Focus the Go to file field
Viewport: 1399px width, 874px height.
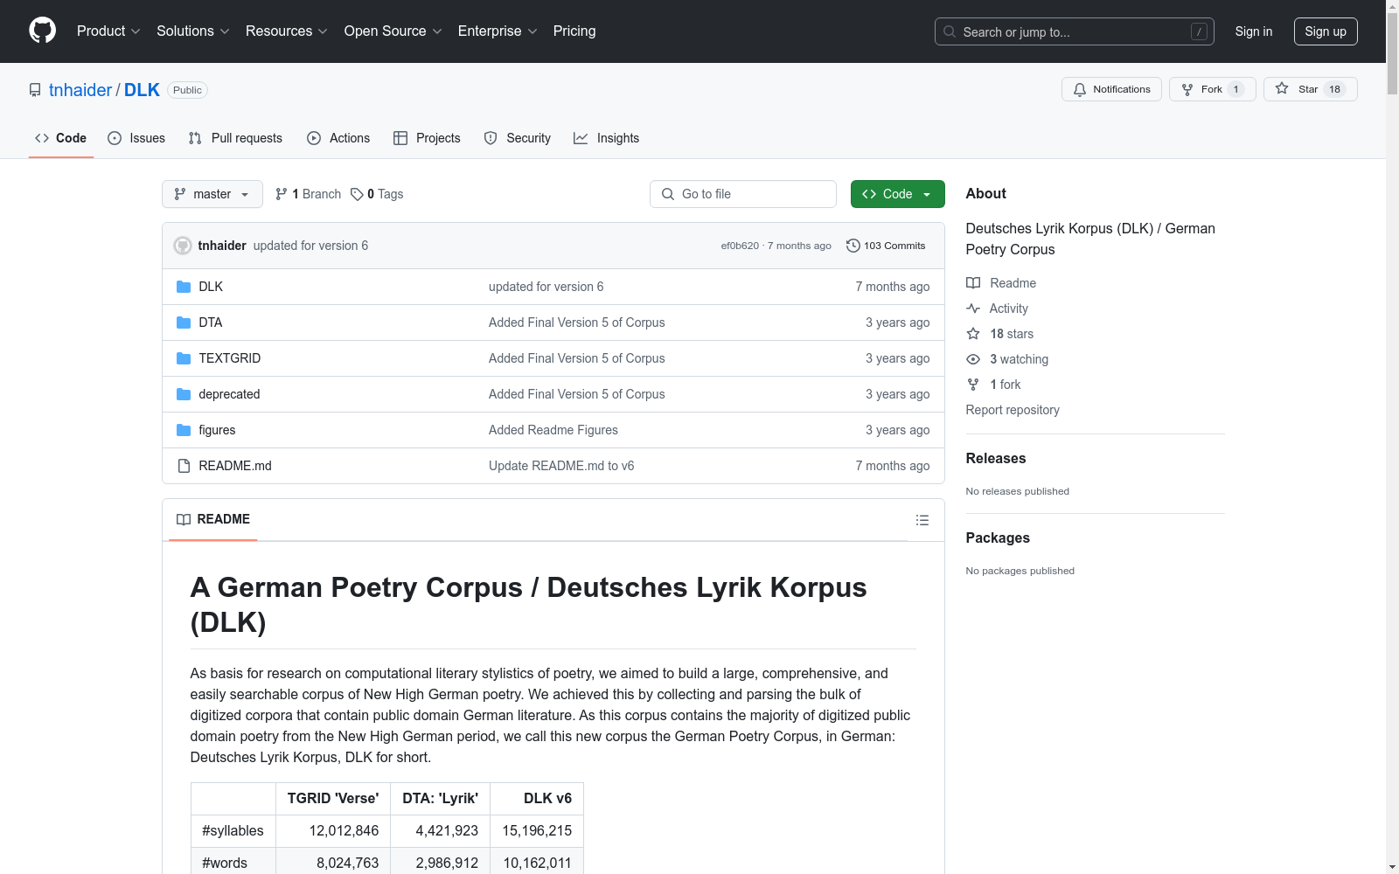(x=743, y=194)
